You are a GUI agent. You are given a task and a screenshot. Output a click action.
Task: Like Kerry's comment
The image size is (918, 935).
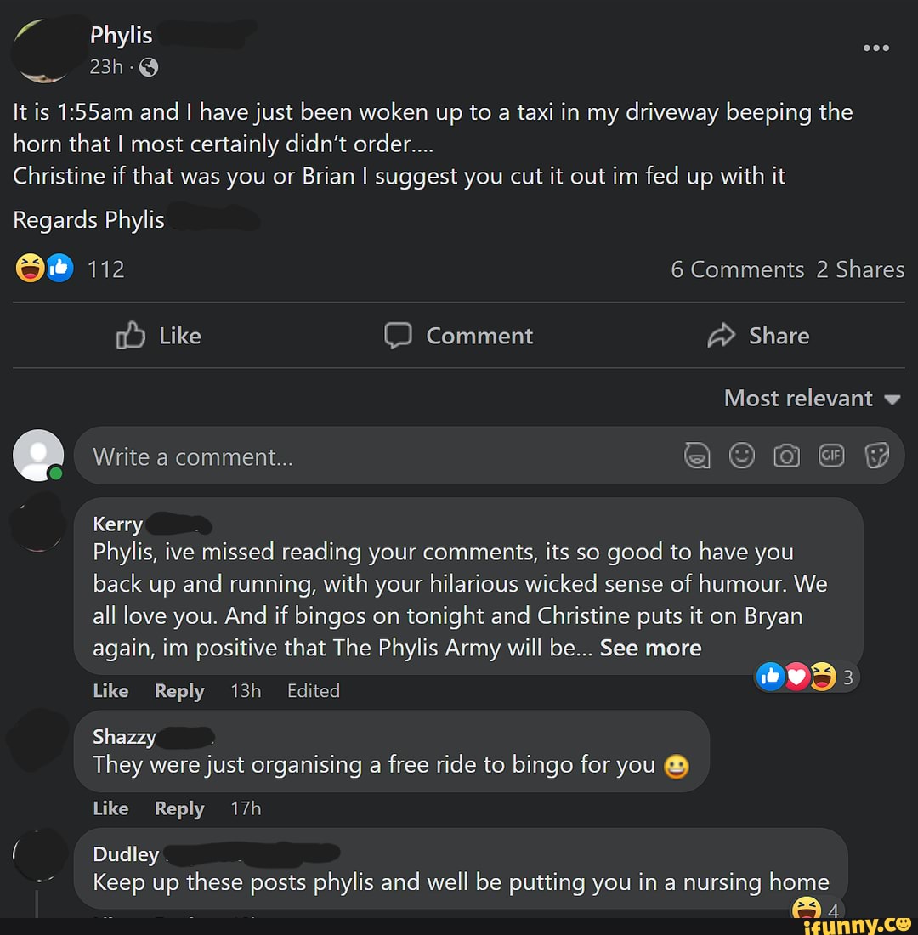pyautogui.click(x=110, y=691)
